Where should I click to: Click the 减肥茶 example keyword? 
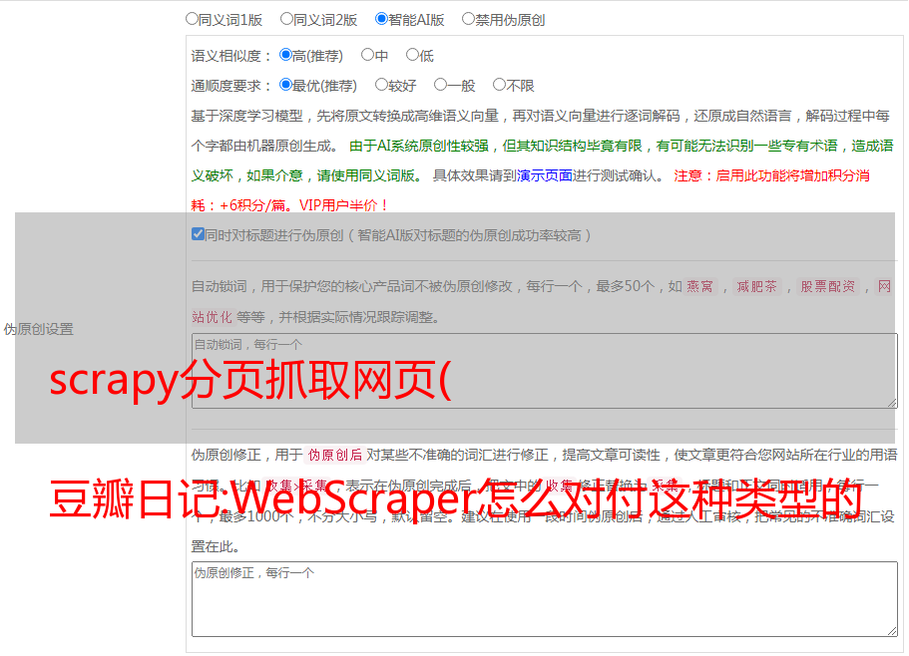point(756,286)
